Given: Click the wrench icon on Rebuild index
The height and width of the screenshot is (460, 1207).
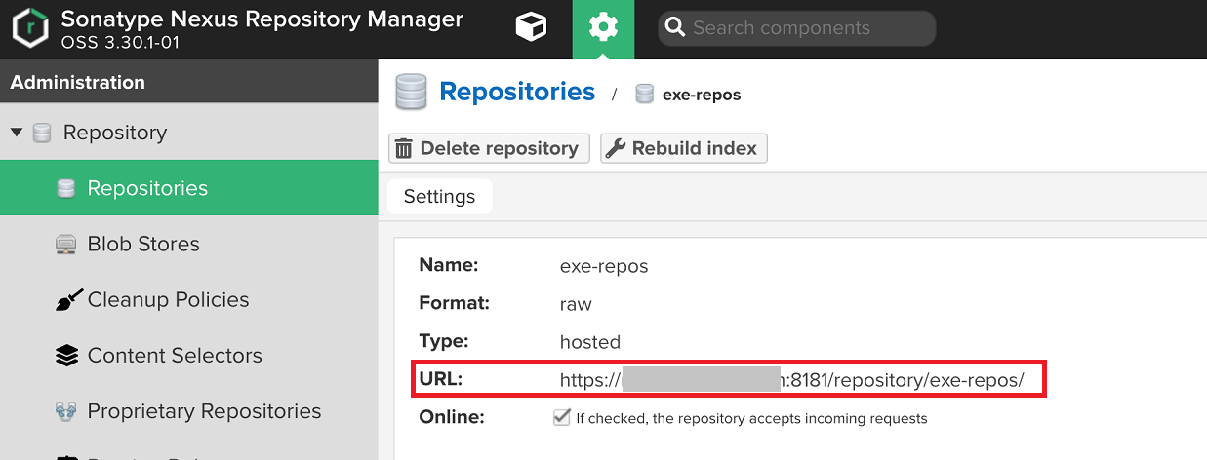Looking at the screenshot, I should point(616,148).
